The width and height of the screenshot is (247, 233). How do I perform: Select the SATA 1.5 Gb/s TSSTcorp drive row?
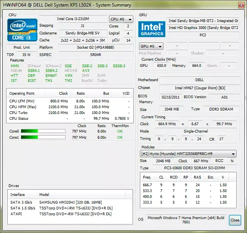pyautogui.click(x=70, y=208)
